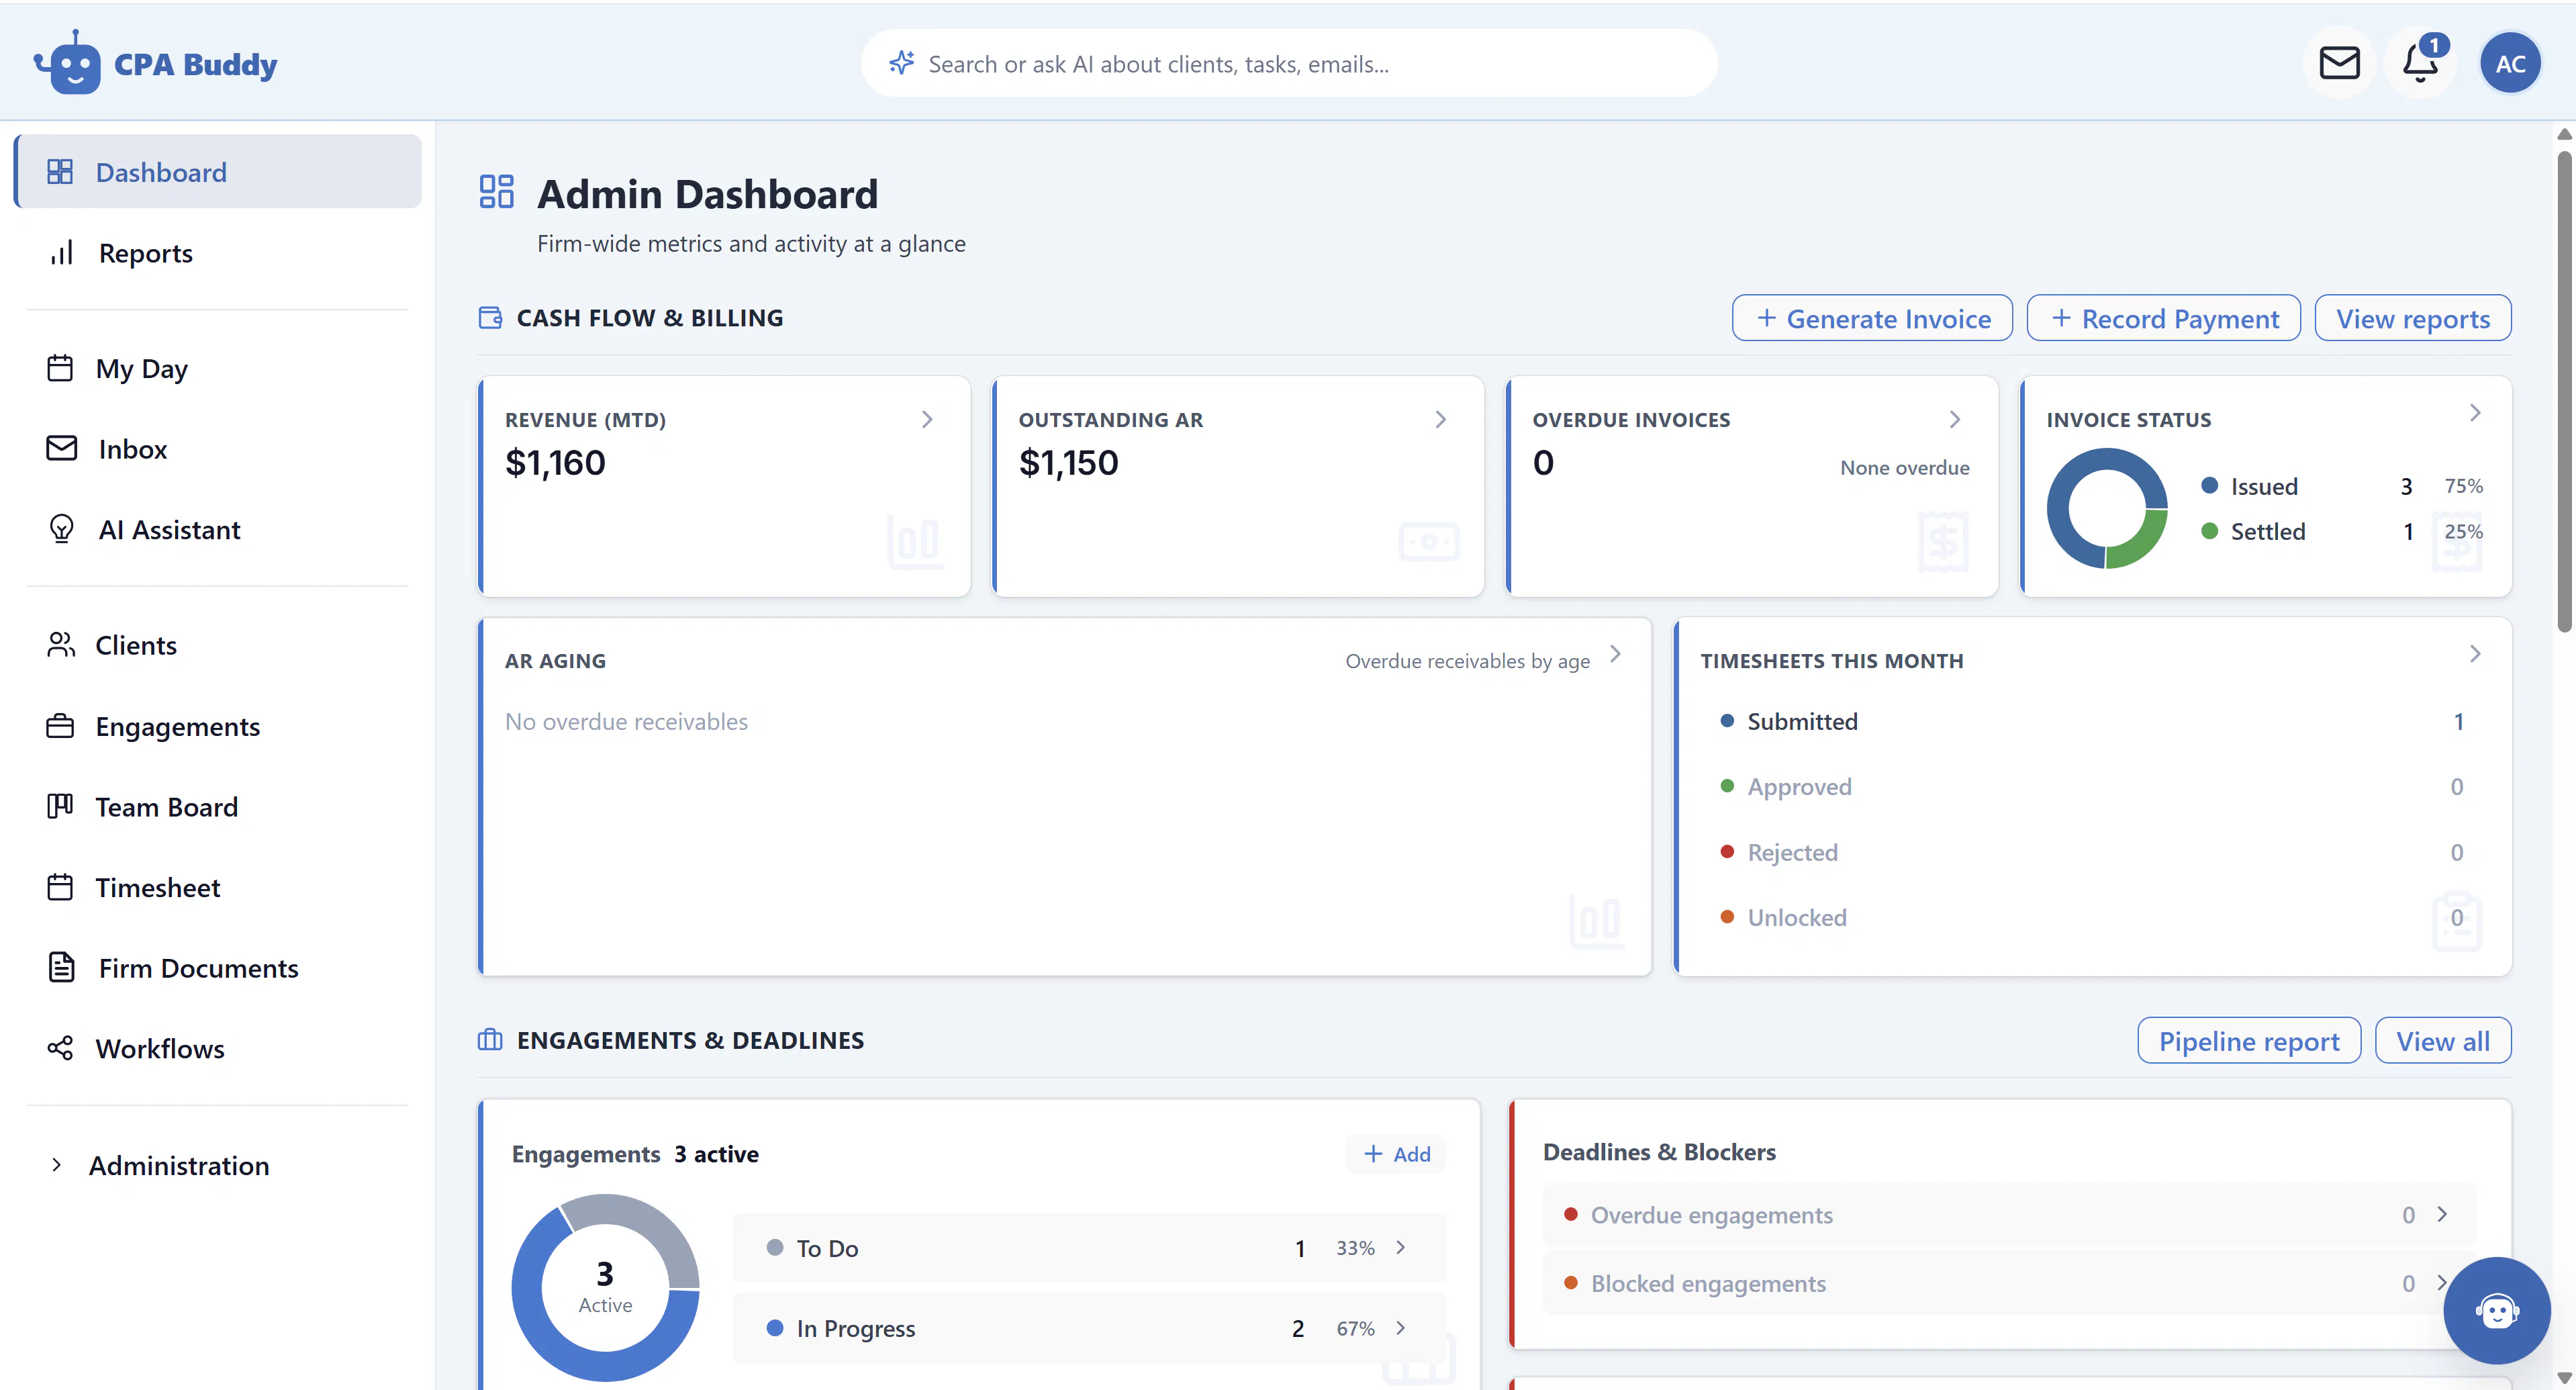Open Clients page
The image size is (2576, 1390).
click(x=218, y=645)
